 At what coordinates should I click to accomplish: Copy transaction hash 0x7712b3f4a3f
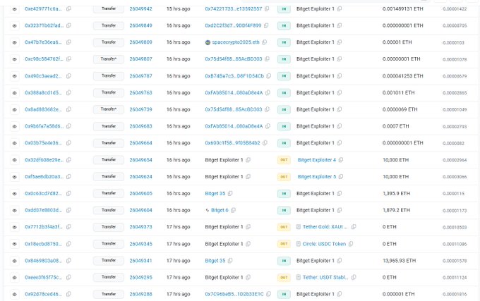[x=68, y=227]
